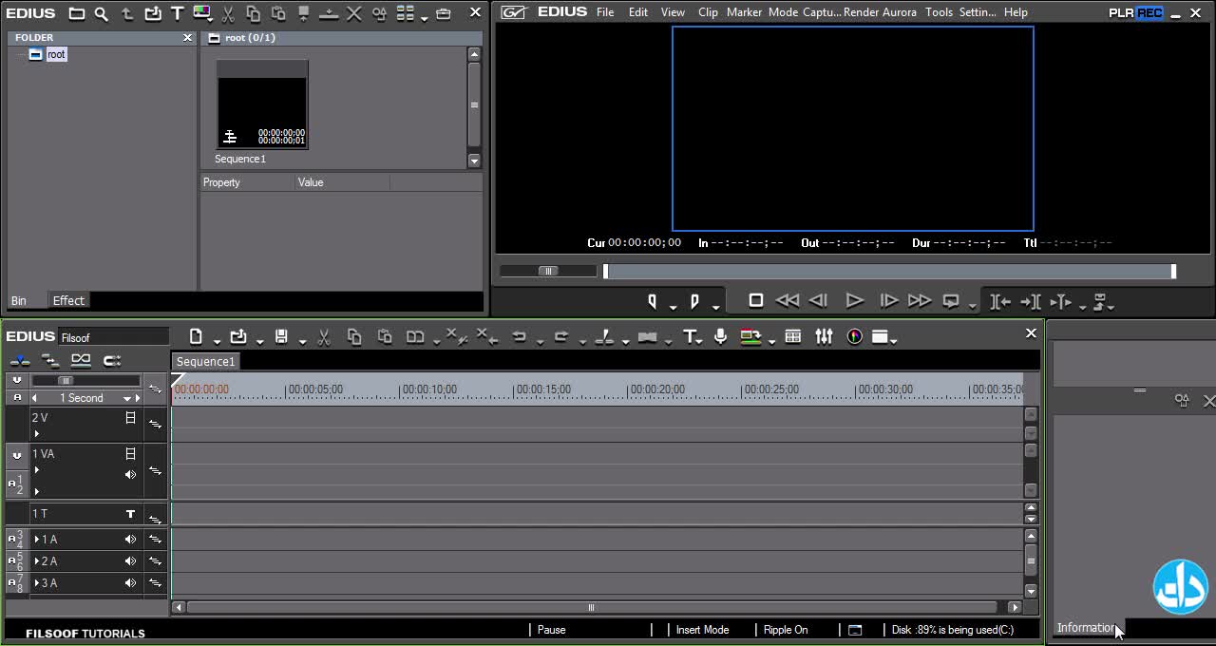Open the vectorscope/waveform color icon
The width and height of the screenshot is (1216, 646).
pyautogui.click(x=854, y=336)
